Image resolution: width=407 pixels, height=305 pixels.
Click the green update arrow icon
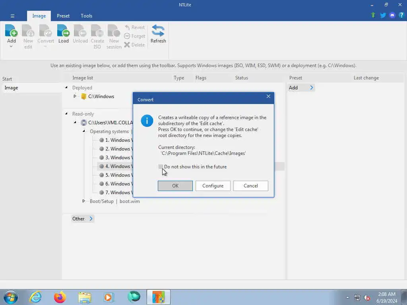coord(373,15)
